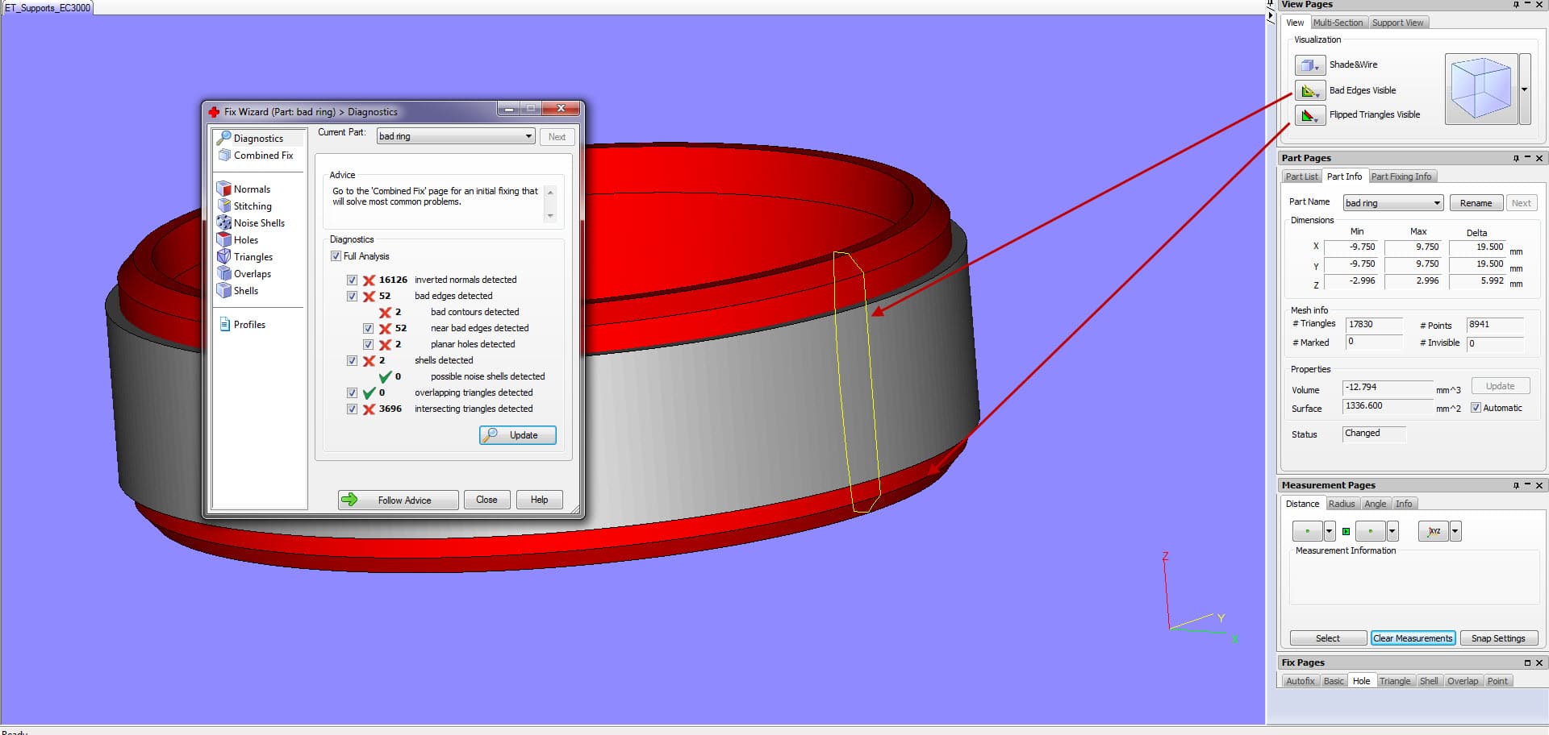The width and height of the screenshot is (1549, 735).
Task: Click the Follow Advice button
Action: pos(398,500)
